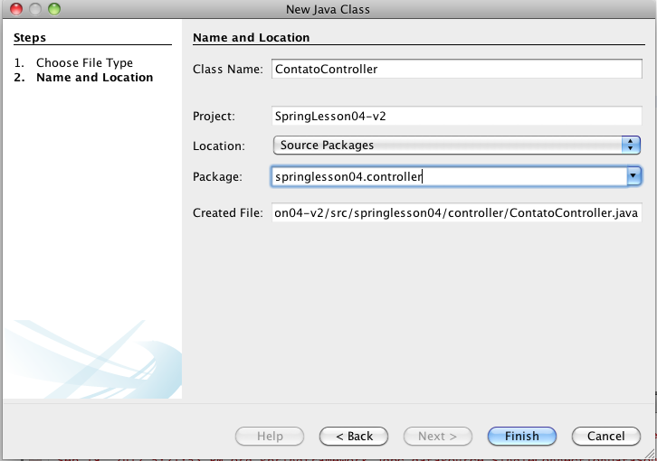Click the Project field SpringLesson04-v2
The width and height of the screenshot is (657, 461).
[x=457, y=116]
